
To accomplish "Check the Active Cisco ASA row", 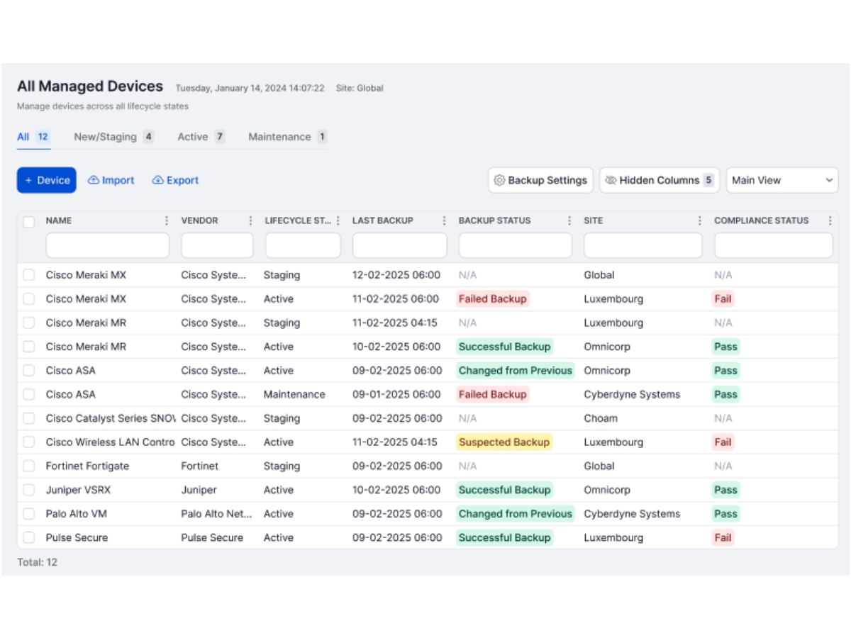I will (29, 371).
